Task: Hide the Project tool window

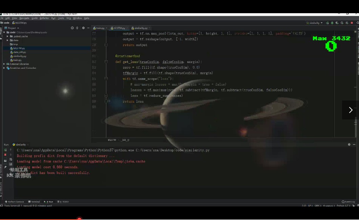Action: (x=88, y=28)
